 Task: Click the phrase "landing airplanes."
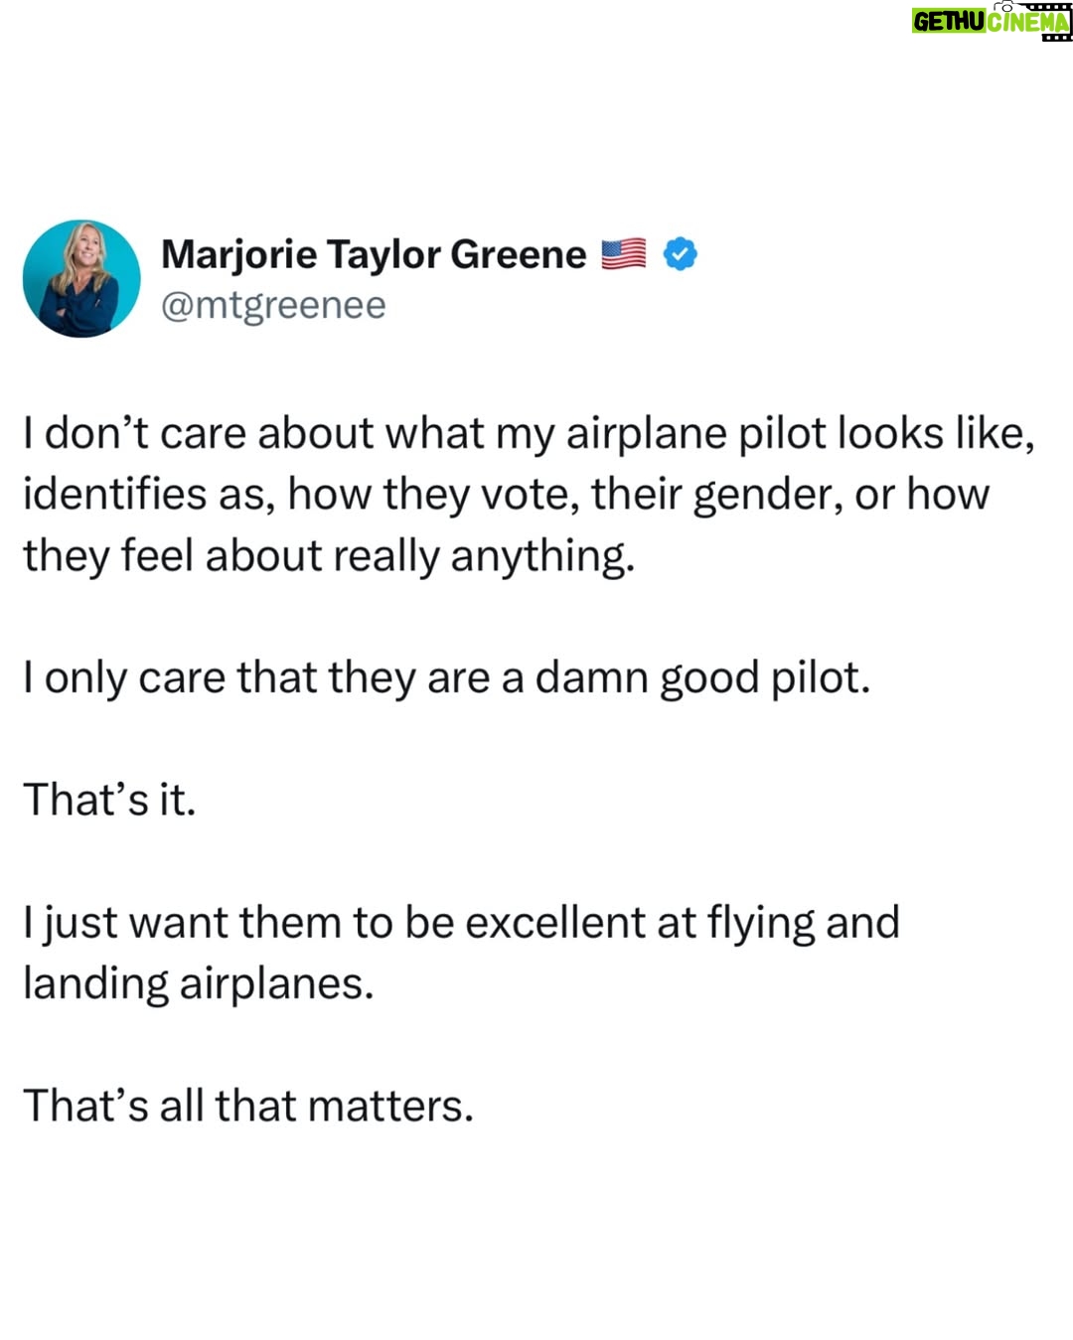[x=199, y=984]
